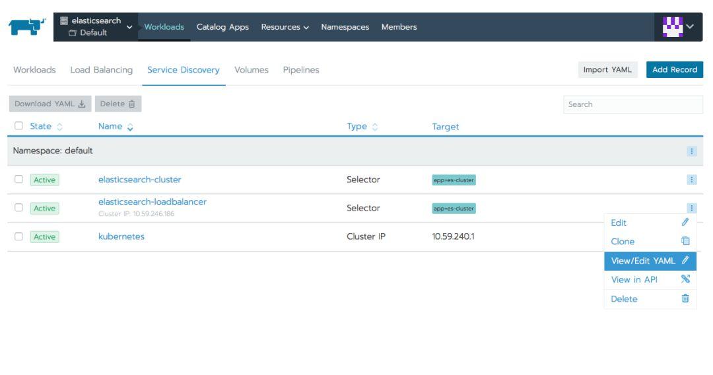713x375 pixels.
Task: Switch to Load Balancing tab
Action: (102, 70)
